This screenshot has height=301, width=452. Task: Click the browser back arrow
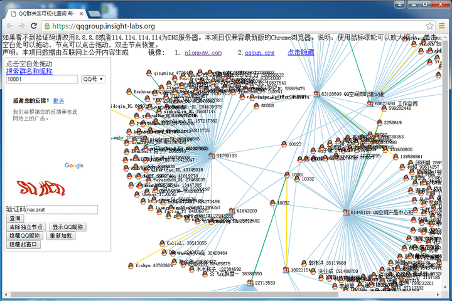click(x=9, y=26)
